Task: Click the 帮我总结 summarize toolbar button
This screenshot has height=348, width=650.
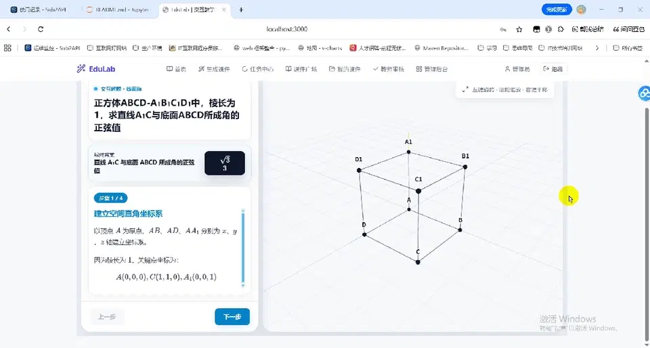Action: [588, 29]
